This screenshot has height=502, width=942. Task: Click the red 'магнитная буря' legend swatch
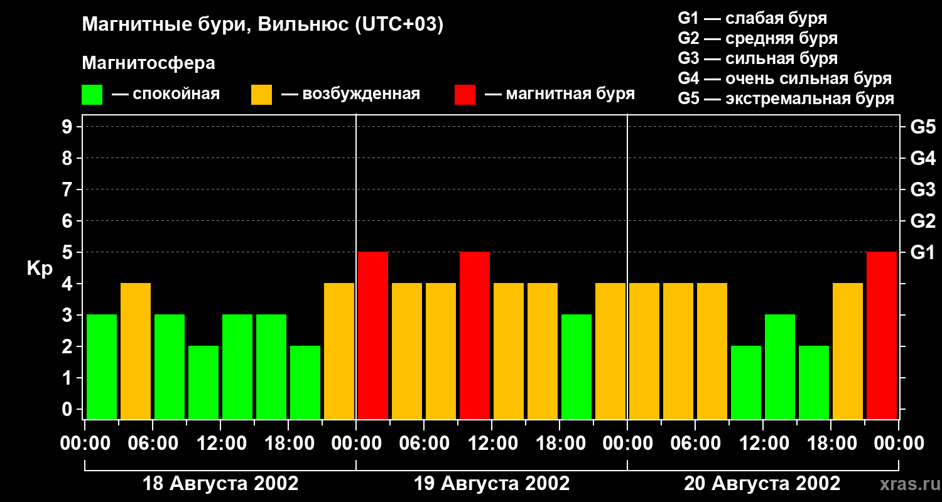point(465,95)
